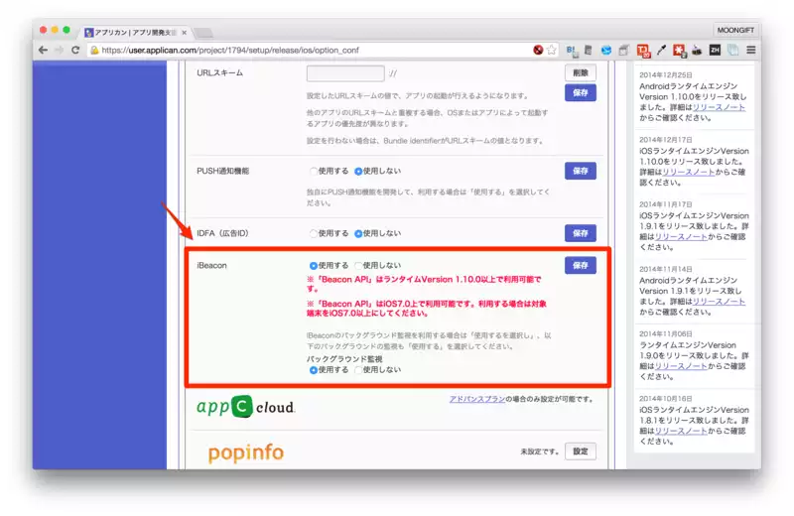Viewport: 794px width, 516px height.
Task: Reload the page with the refresh icon
Action: [75, 51]
